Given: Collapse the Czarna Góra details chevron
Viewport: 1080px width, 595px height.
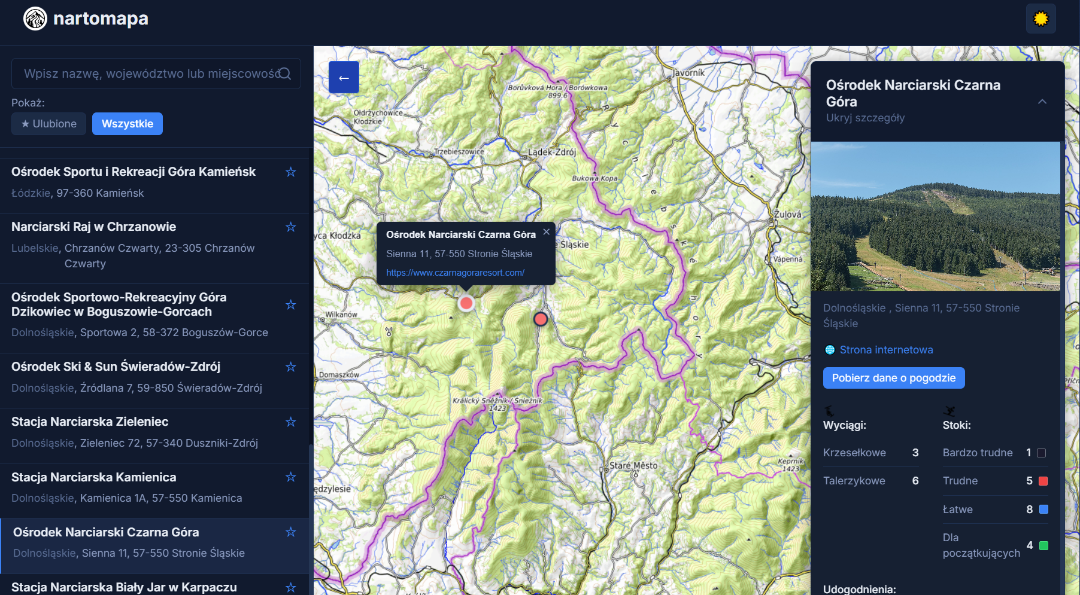Looking at the screenshot, I should (1042, 102).
